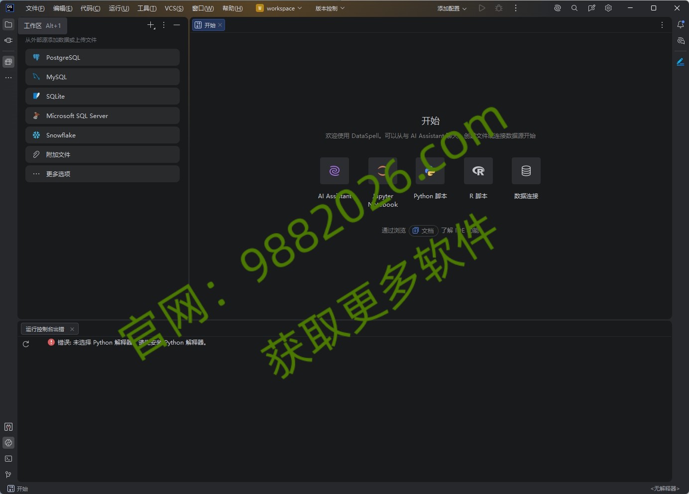The image size is (689, 494).
Task: Open IDE settings gear icon
Action: 608,8
